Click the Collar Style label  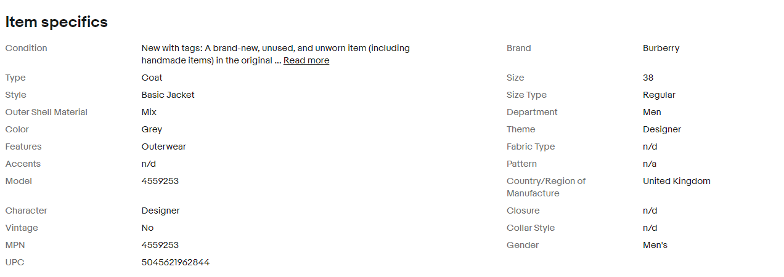531,228
